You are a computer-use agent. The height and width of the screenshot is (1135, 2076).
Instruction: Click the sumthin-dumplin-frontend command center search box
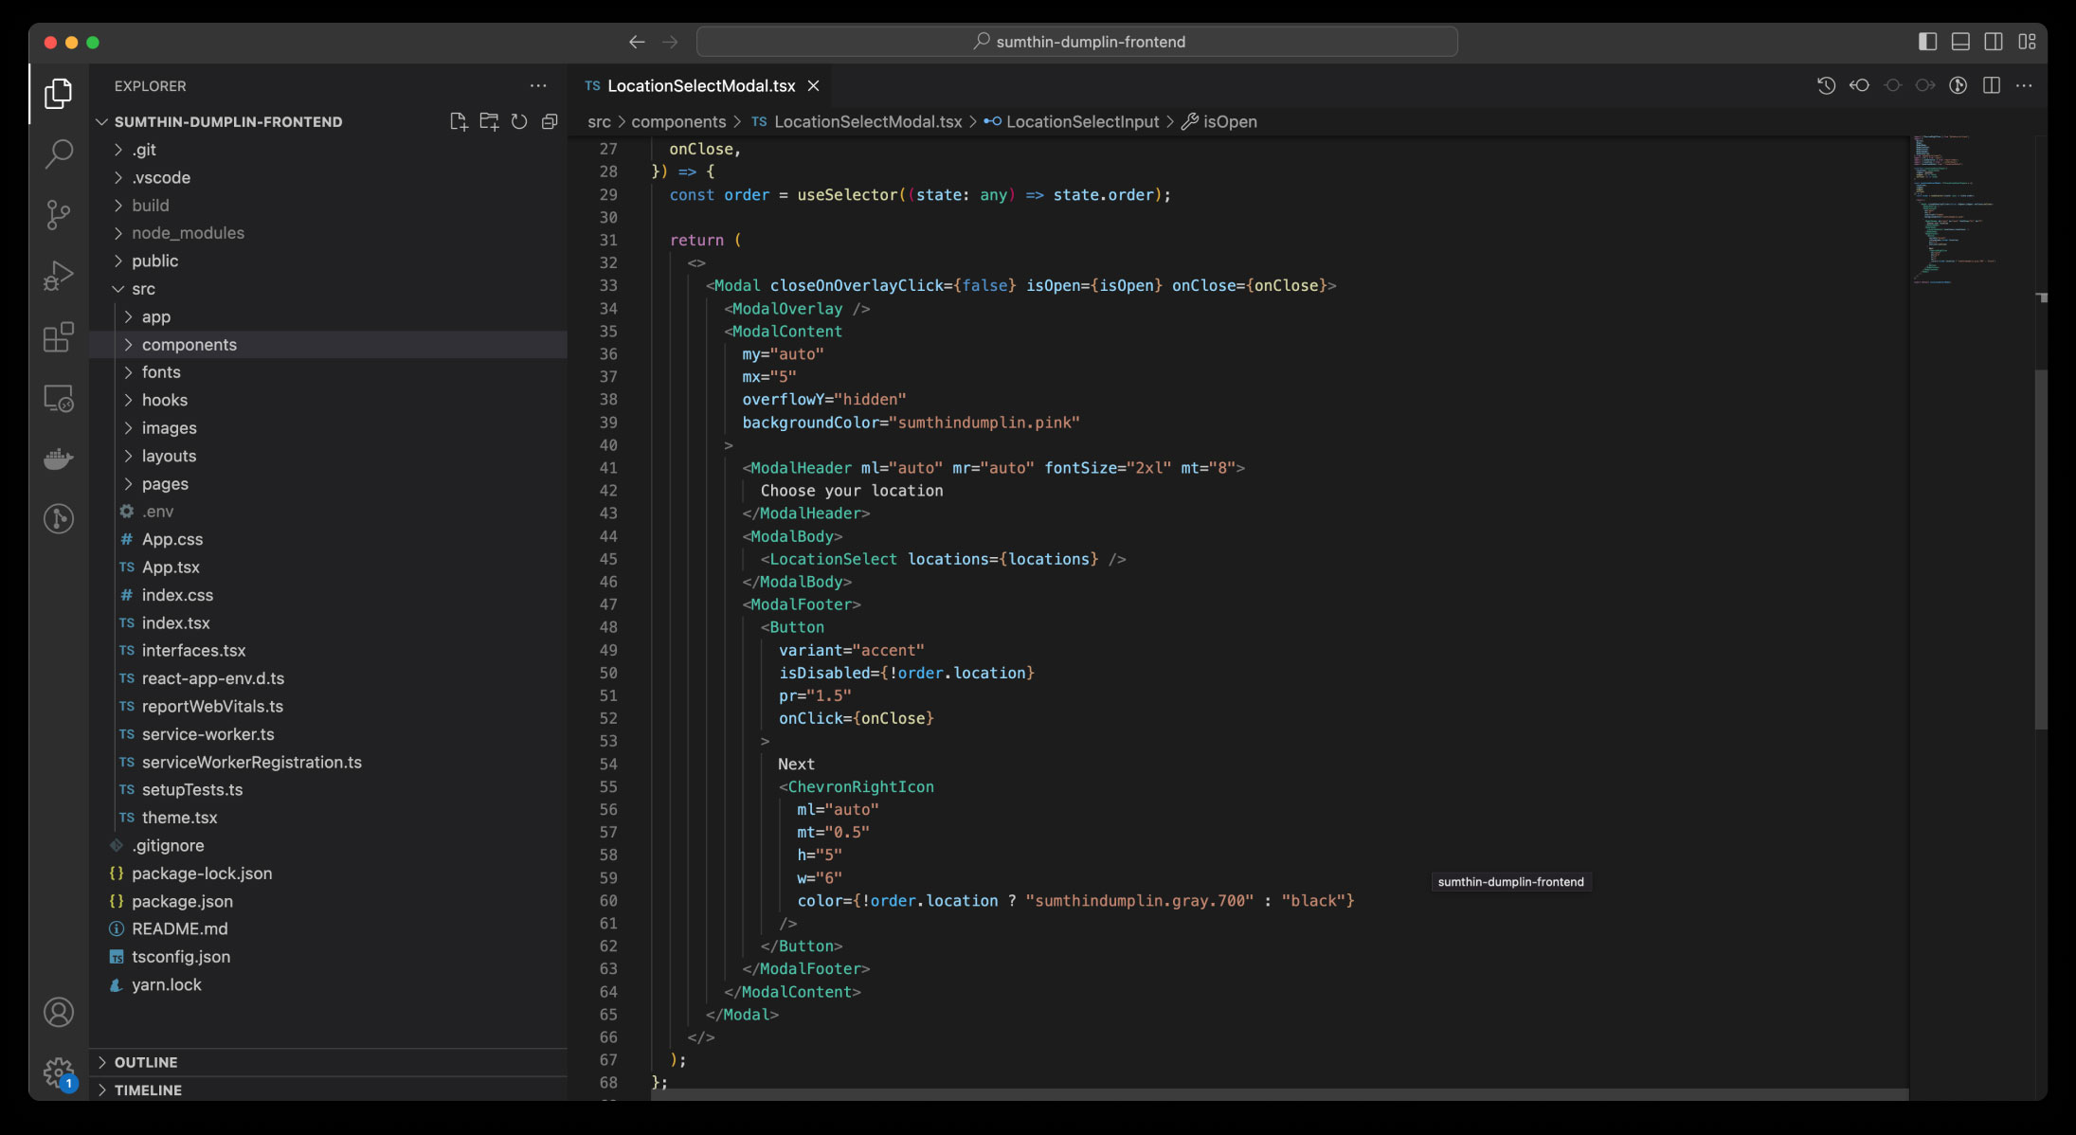1076,42
